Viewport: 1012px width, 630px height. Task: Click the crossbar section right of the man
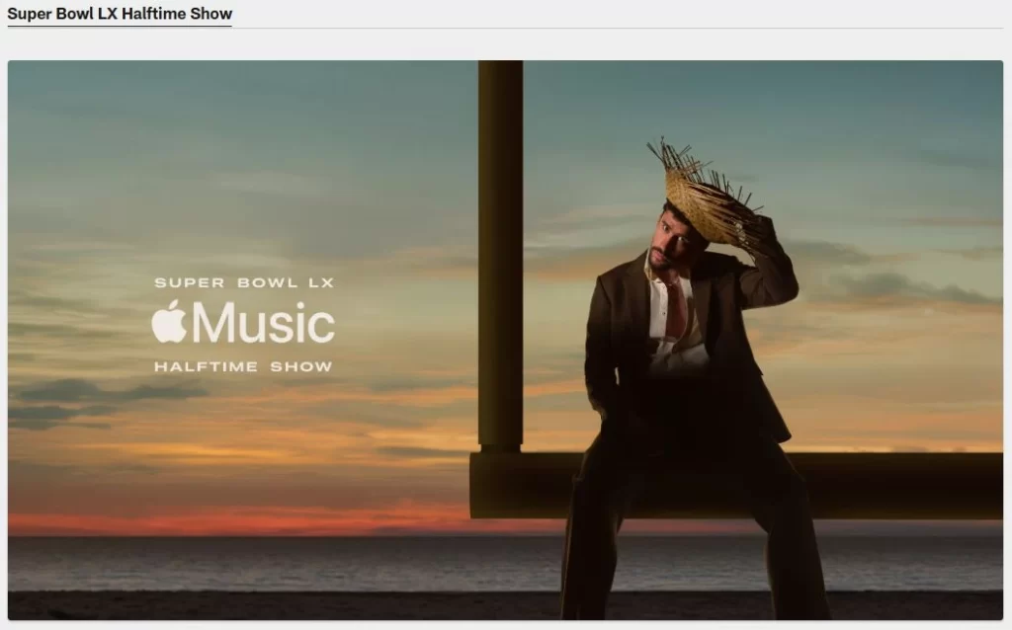click(899, 484)
